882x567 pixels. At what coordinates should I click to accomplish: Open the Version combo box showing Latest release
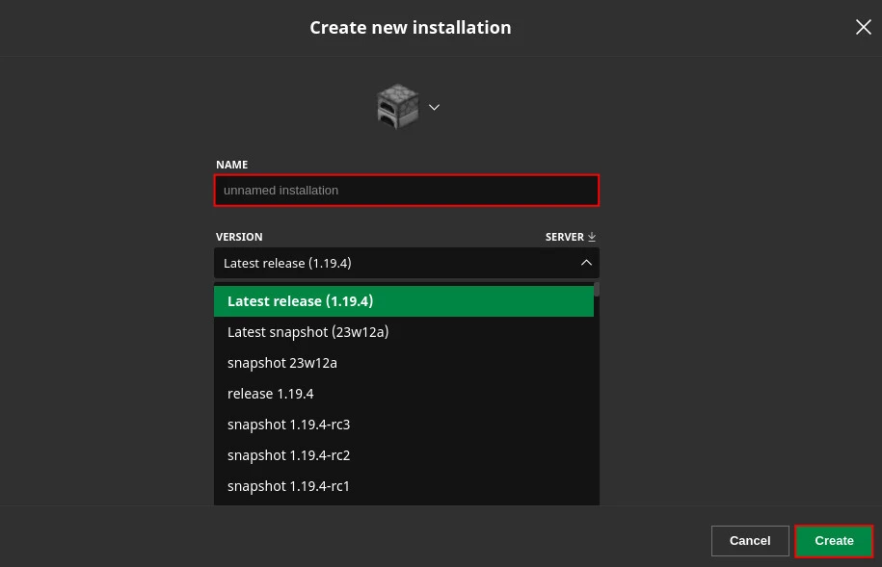(395, 263)
